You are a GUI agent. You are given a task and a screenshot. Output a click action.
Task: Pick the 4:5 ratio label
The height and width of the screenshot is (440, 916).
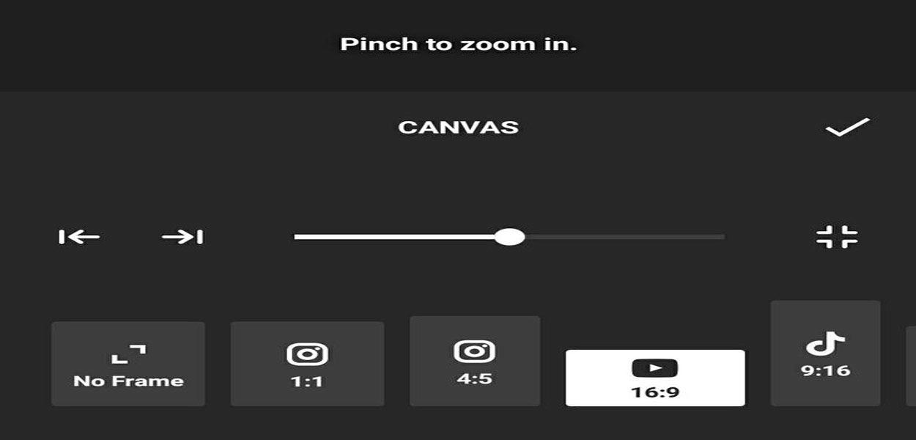(475, 381)
